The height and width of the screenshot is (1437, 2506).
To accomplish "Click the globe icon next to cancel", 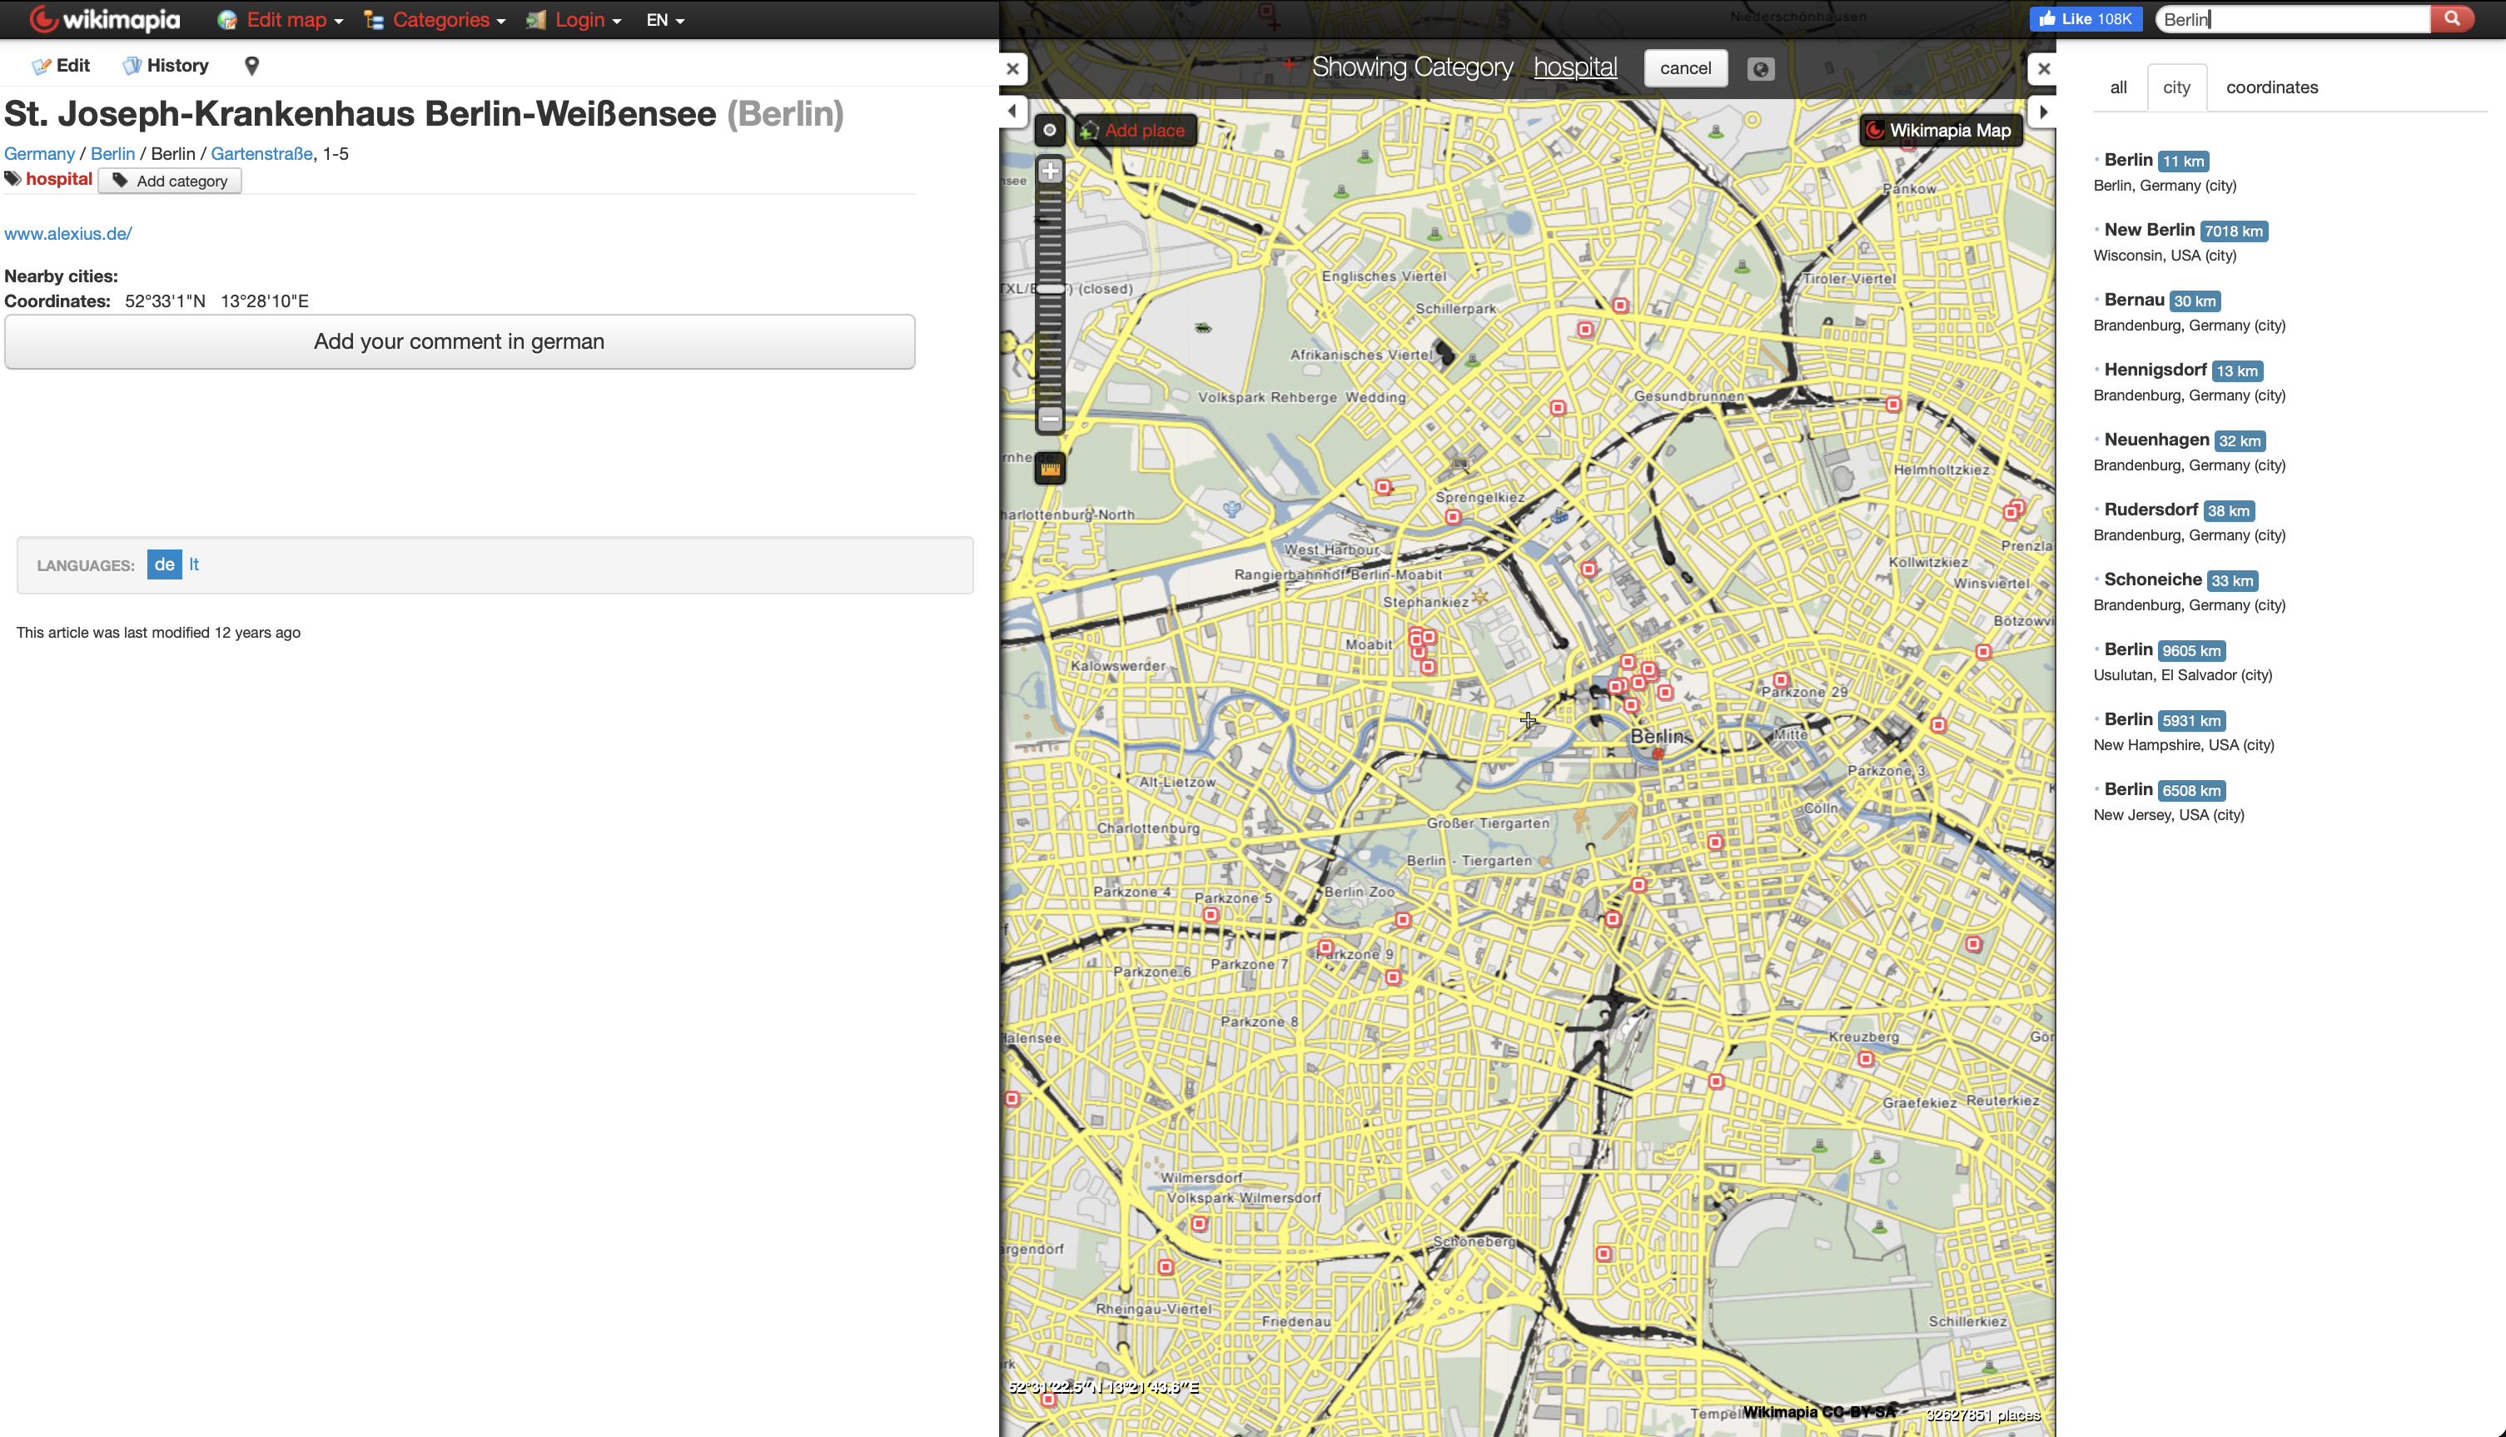I will tap(1760, 69).
